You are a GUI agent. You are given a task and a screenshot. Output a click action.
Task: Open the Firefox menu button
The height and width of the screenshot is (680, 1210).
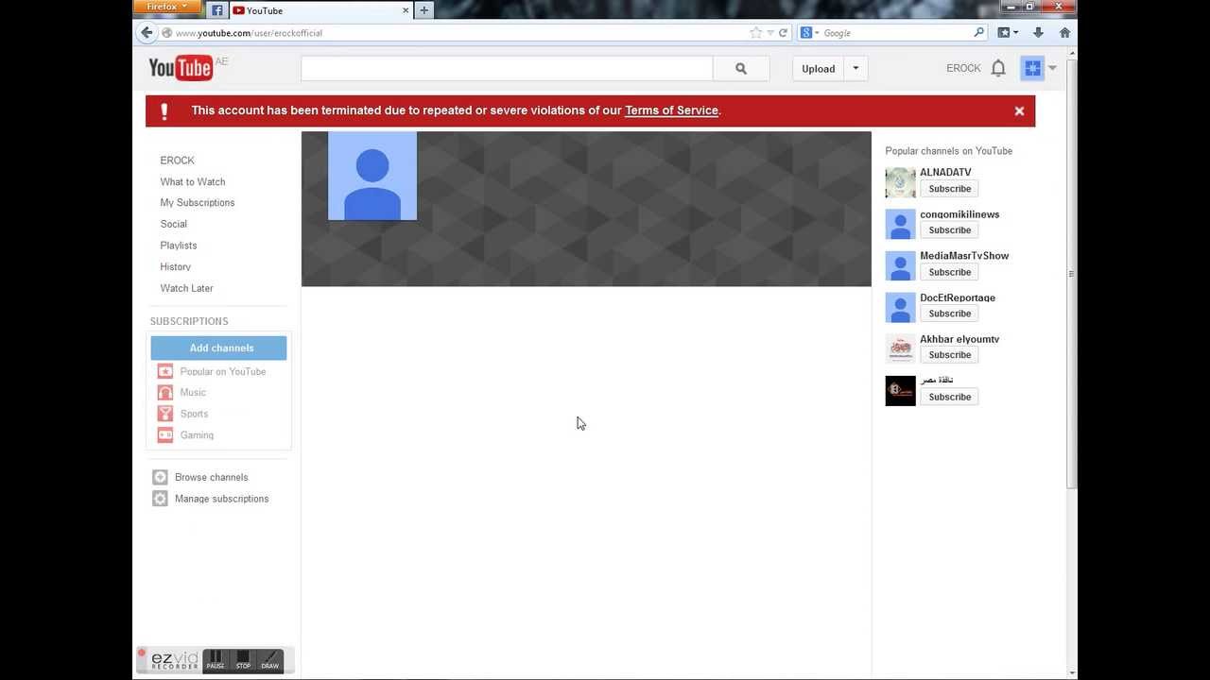tap(167, 7)
